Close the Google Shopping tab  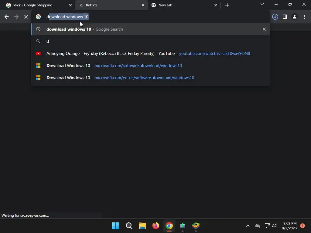pyautogui.click(x=70, y=5)
